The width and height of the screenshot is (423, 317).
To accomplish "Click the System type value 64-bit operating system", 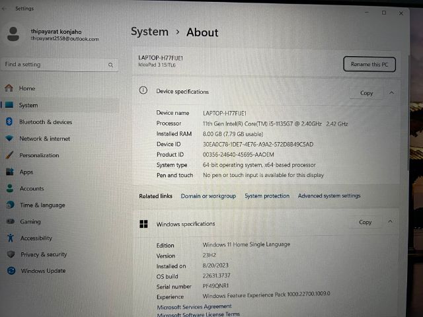I will [259, 164].
